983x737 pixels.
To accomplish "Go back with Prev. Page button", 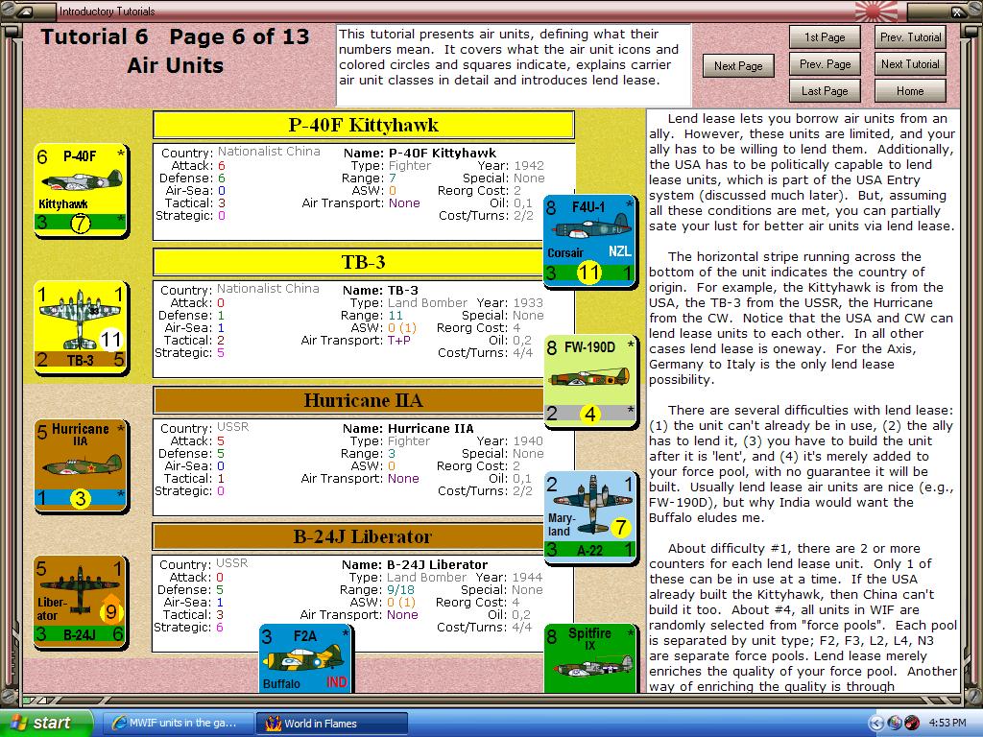I will [825, 64].
